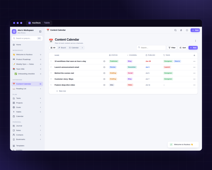This screenshot has height=170, width=212.
Task: Open the vertical three-dot page menu
Action: (x=195, y=41)
